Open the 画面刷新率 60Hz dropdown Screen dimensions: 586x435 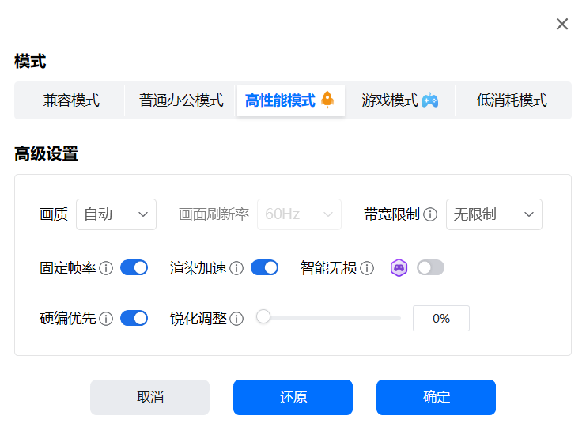point(299,214)
